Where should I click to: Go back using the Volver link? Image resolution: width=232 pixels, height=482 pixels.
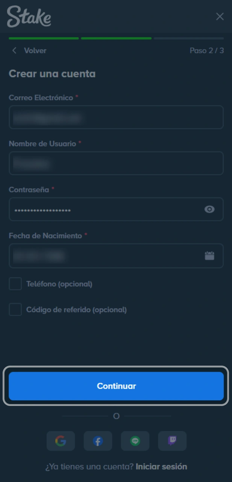[35, 50]
